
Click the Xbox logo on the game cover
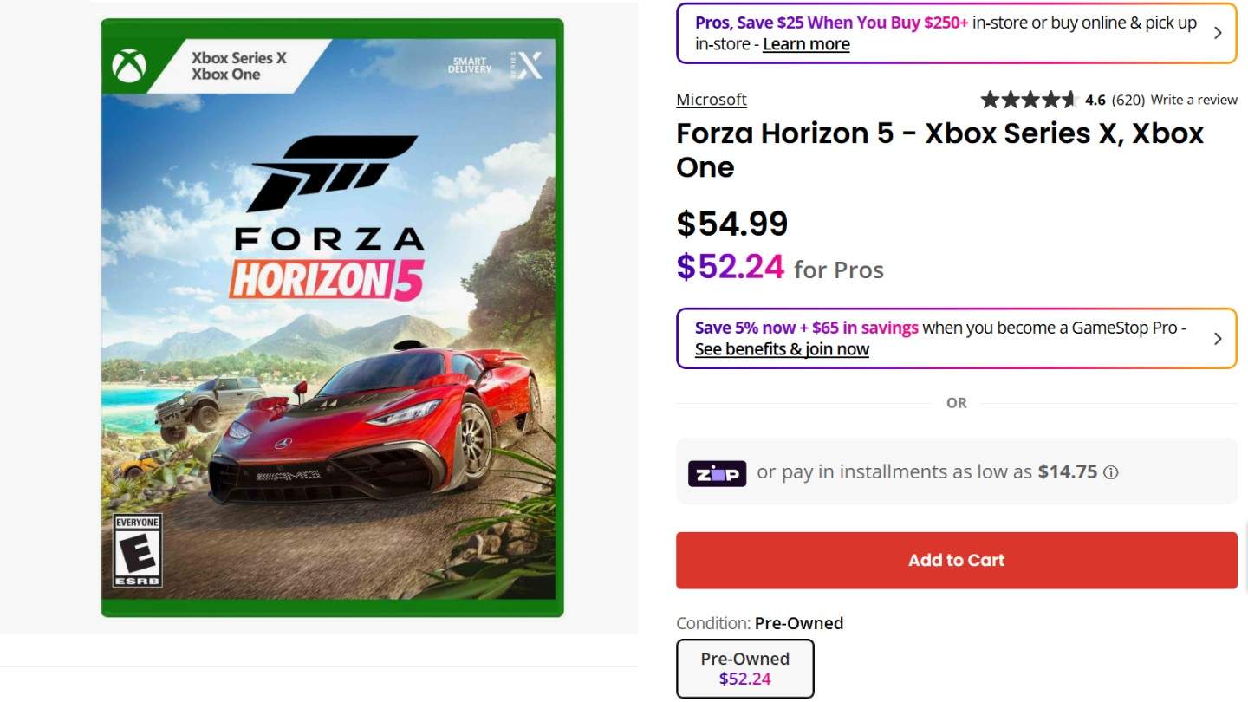click(129, 66)
